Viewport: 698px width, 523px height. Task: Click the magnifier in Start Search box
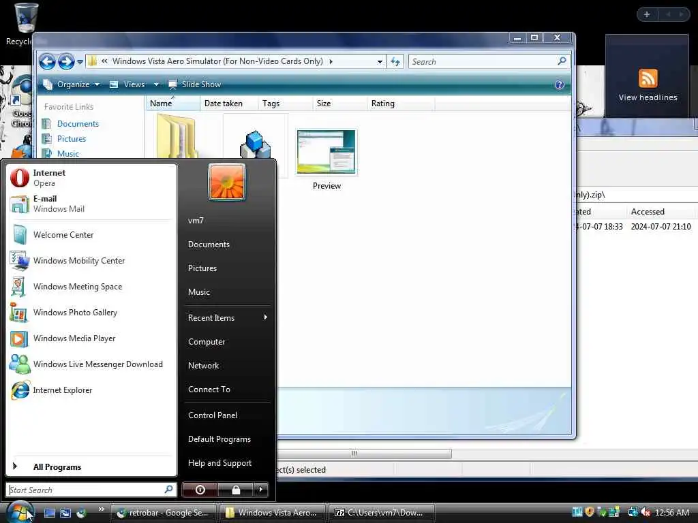coord(169,490)
